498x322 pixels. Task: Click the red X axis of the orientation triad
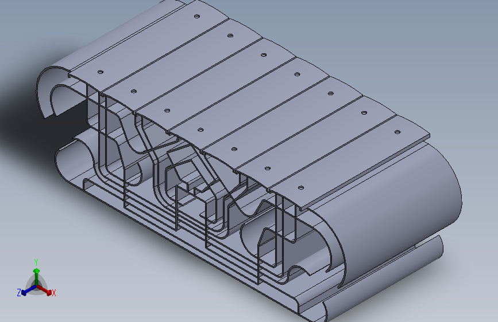44,290
